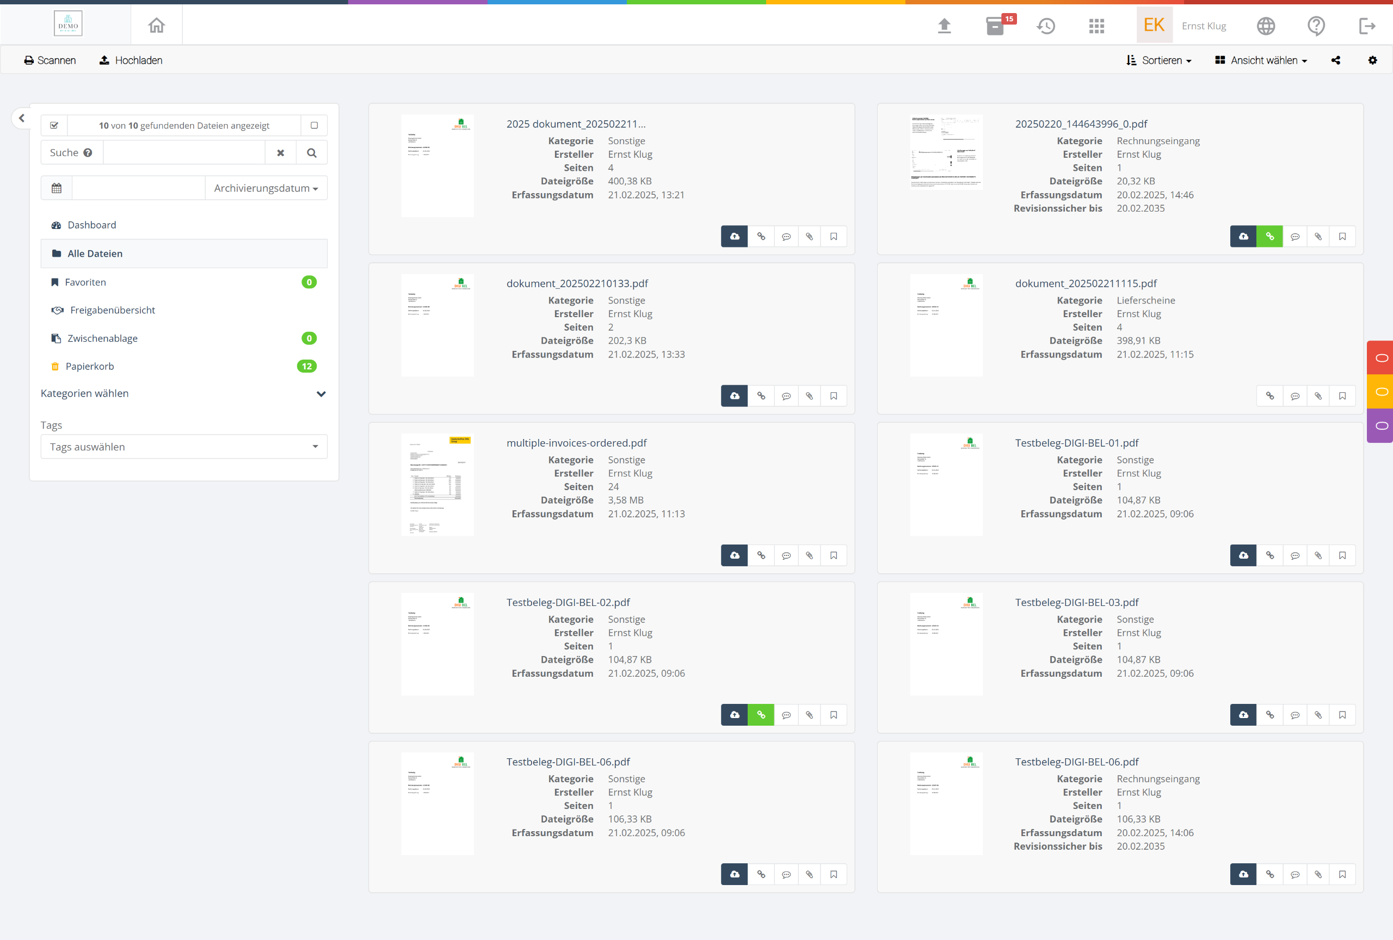Click the deselect all square box
The width and height of the screenshot is (1393, 940).
click(x=314, y=125)
